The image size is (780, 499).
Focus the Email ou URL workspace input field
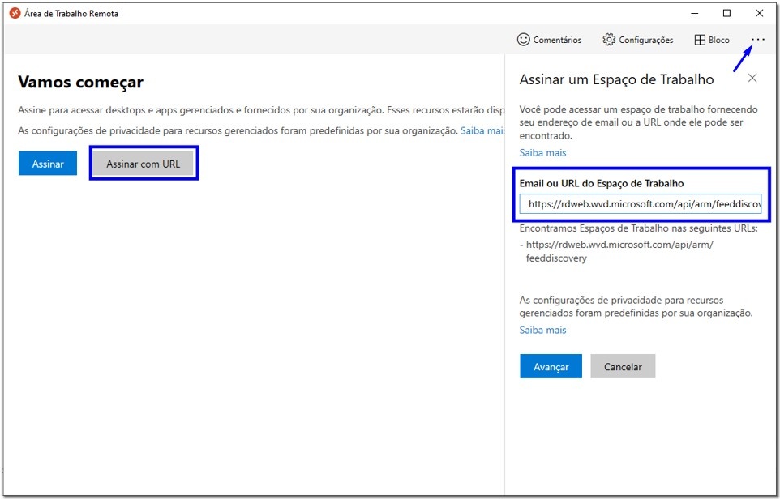pos(641,205)
